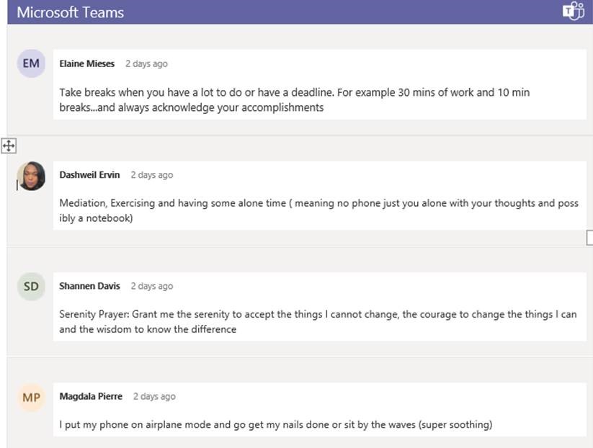Click the timestamp beside Dashweil Ervin
The width and height of the screenshot is (593, 448).
151,175
